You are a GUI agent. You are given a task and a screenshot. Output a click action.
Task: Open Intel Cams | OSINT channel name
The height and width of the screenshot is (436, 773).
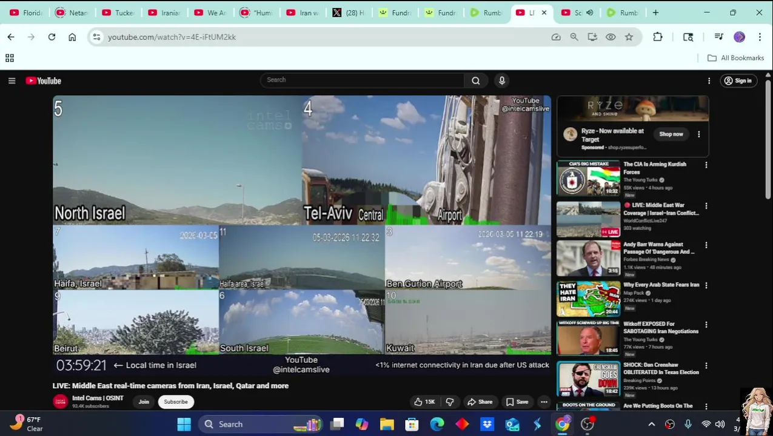pyautogui.click(x=98, y=398)
